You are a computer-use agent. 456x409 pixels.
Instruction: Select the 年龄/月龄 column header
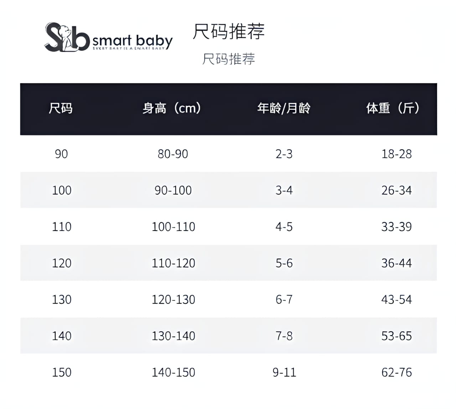pos(284,108)
